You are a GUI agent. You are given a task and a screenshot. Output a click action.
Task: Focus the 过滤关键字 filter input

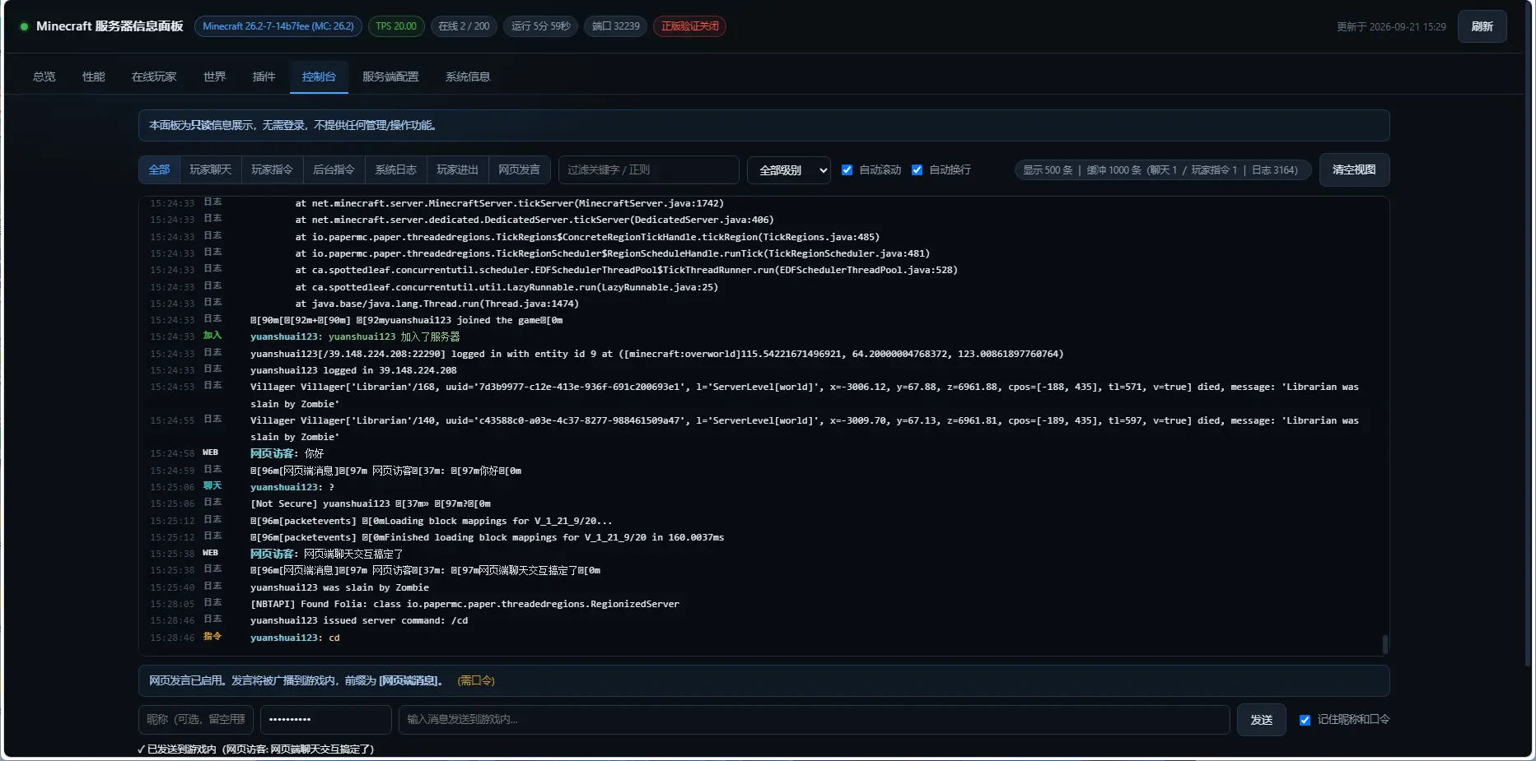click(649, 169)
